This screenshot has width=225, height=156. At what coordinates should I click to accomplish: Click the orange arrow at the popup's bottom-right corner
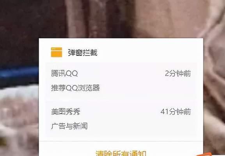pos(204,154)
